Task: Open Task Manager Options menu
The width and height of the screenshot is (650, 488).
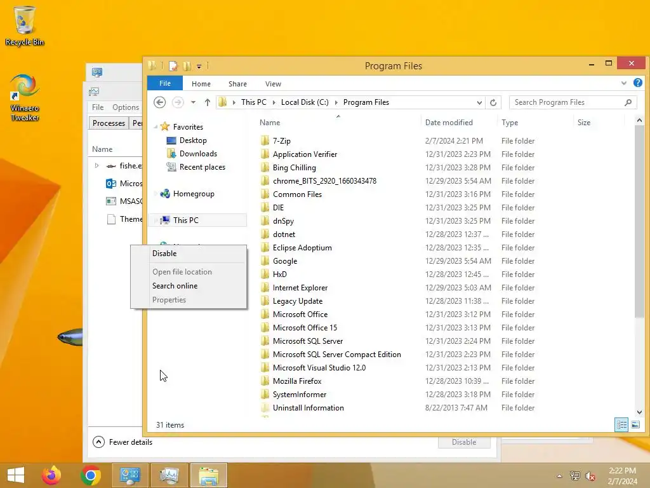Action: (x=126, y=107)
